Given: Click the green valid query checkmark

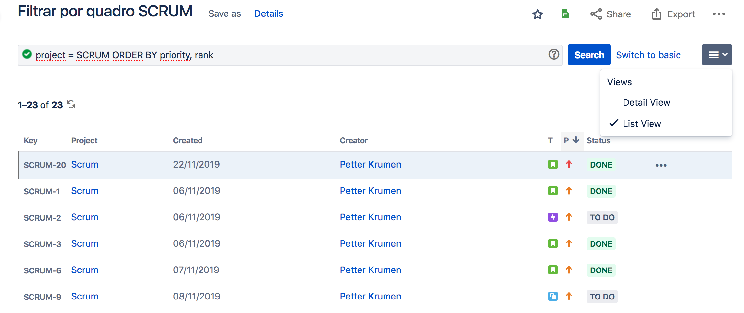Looking at the screenshot, I should coord(27,54).
